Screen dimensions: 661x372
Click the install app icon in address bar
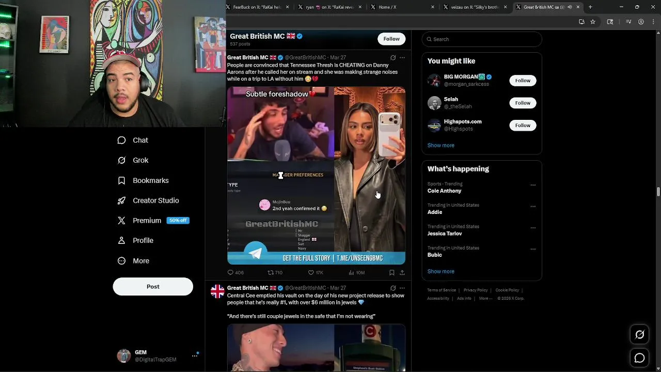[x=581, y=22]
